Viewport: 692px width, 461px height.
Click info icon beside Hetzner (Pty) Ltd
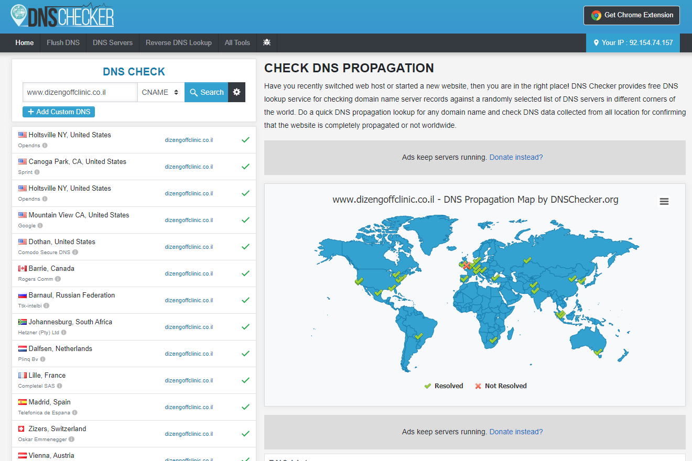[x=64, y=332]
